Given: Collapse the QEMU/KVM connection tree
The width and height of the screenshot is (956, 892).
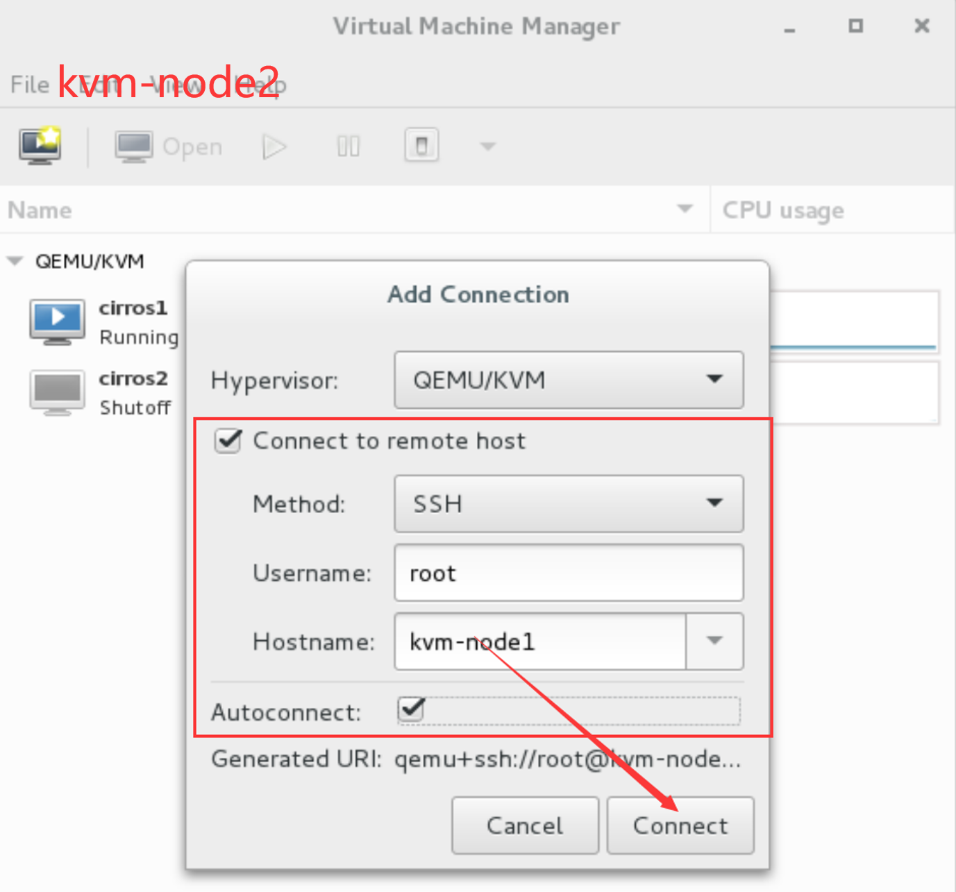Looking at the screenshot, I should coord(15,262).
